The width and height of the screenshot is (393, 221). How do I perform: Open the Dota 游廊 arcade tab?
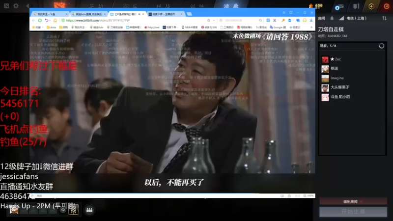231,6
